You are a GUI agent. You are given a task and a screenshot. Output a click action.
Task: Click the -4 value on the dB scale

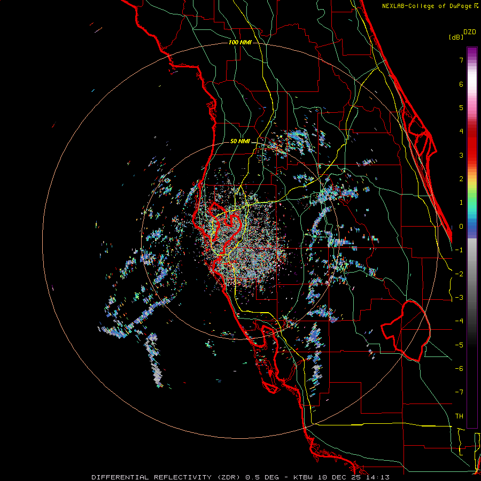click(459, 321)
